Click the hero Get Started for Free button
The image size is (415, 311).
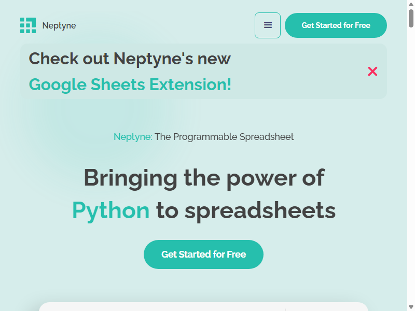[x=203, y=255]
